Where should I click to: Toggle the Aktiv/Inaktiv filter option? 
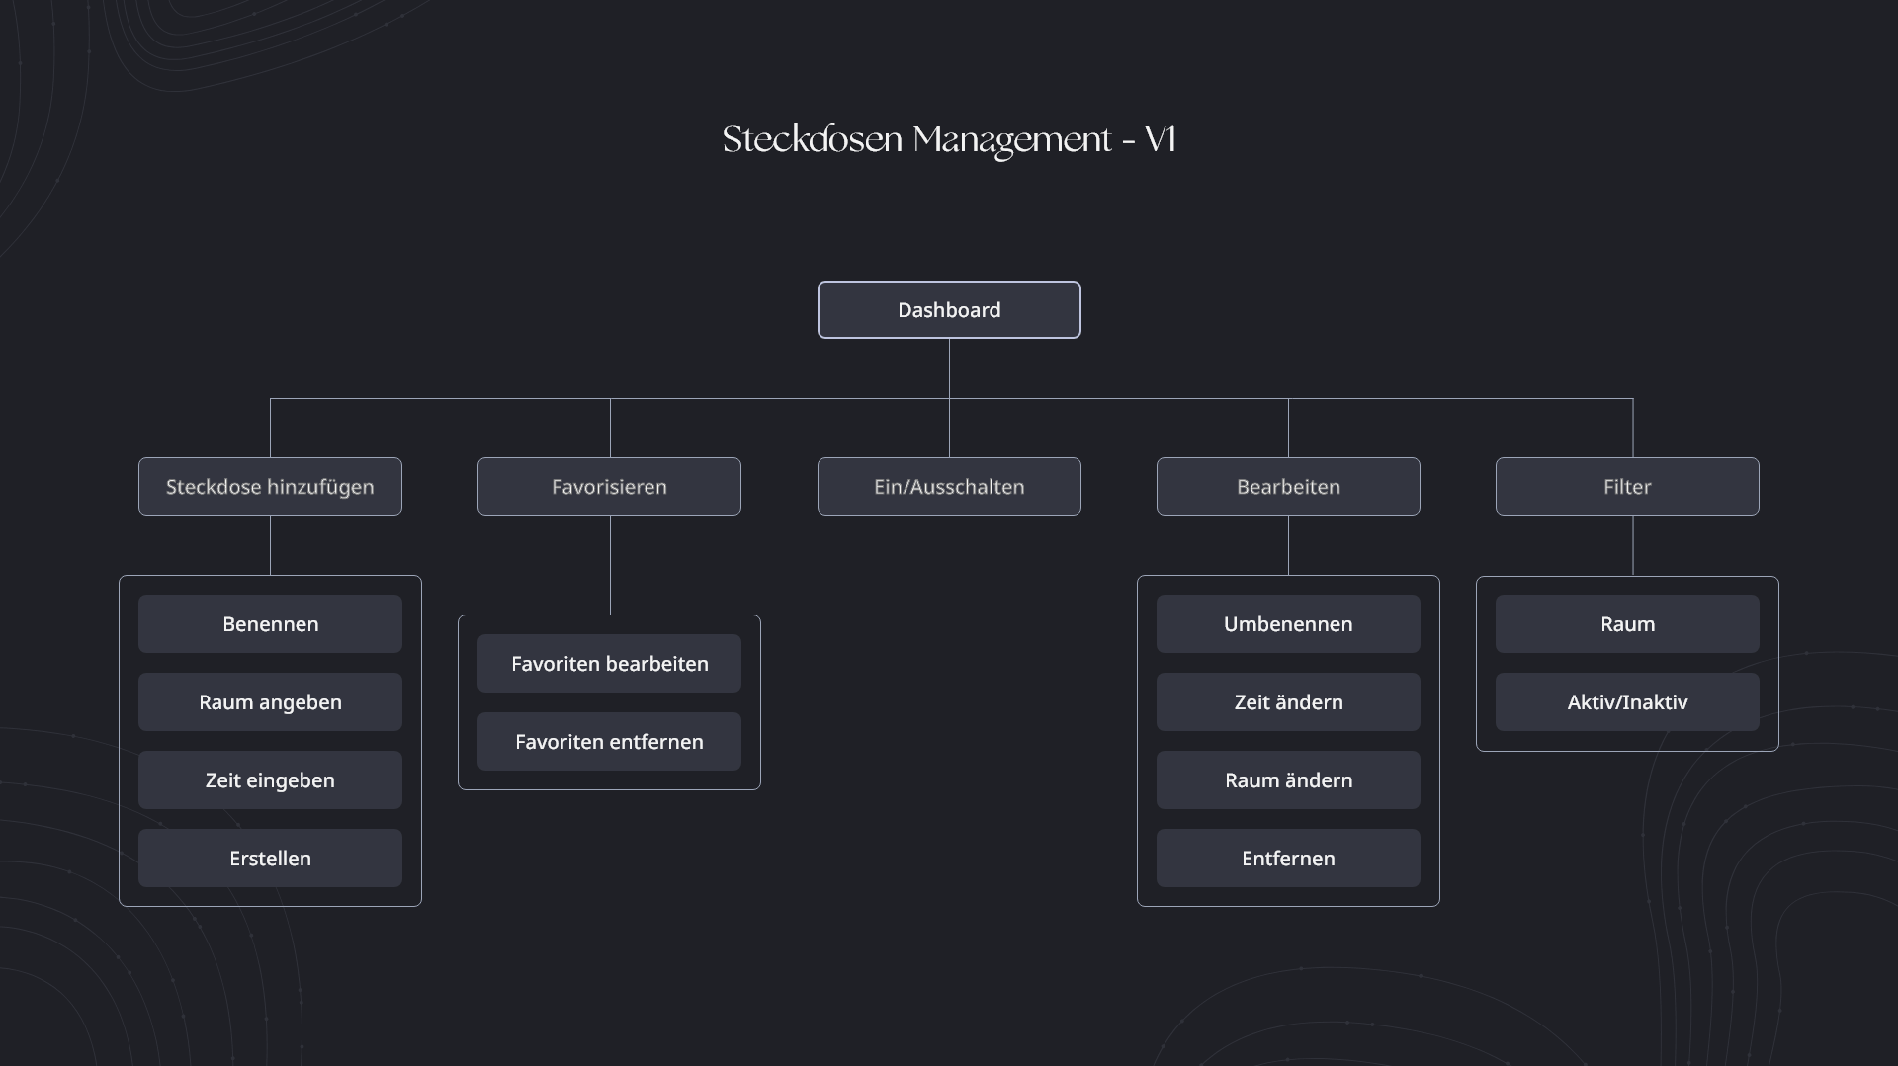pos(1627,701)
